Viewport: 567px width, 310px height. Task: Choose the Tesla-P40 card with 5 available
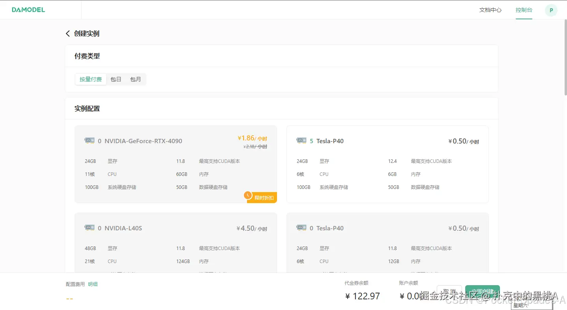387,164
